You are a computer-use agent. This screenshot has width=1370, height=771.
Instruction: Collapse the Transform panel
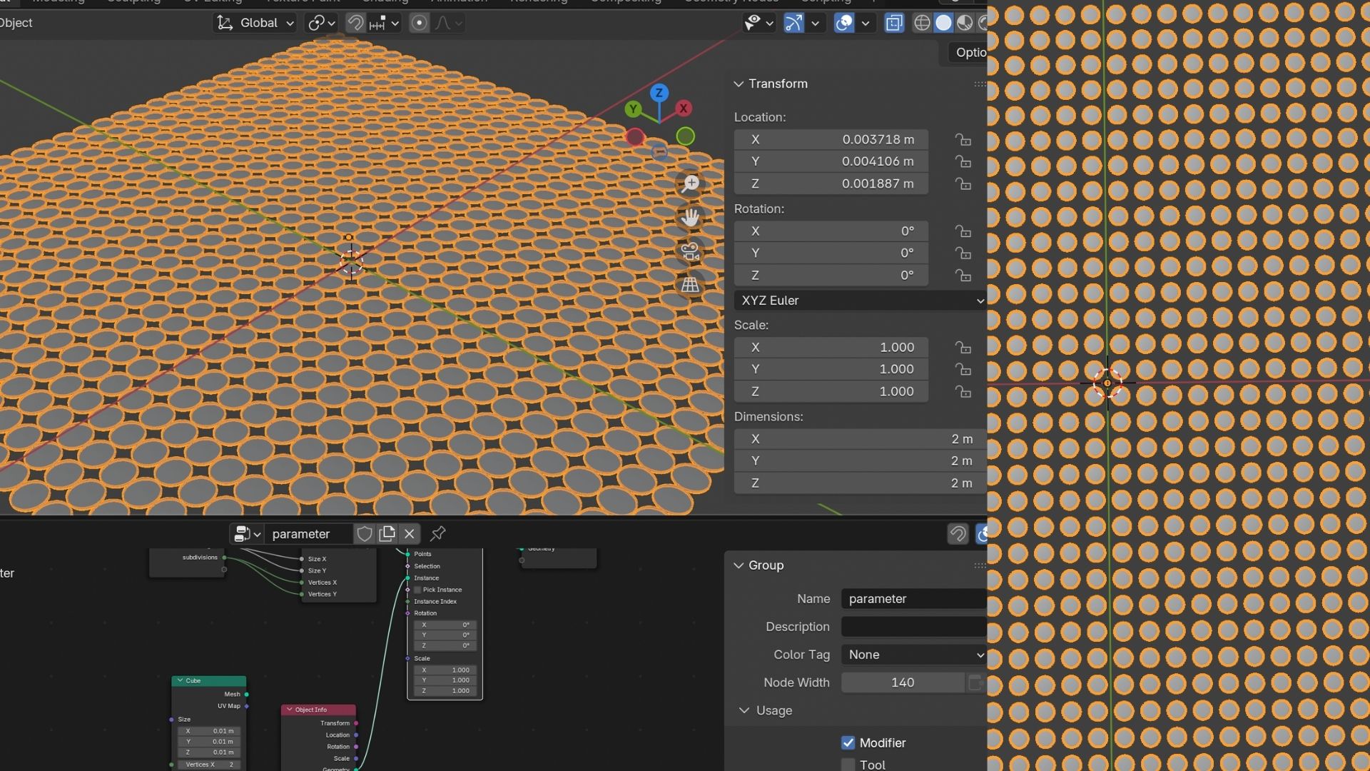point(739,84)
